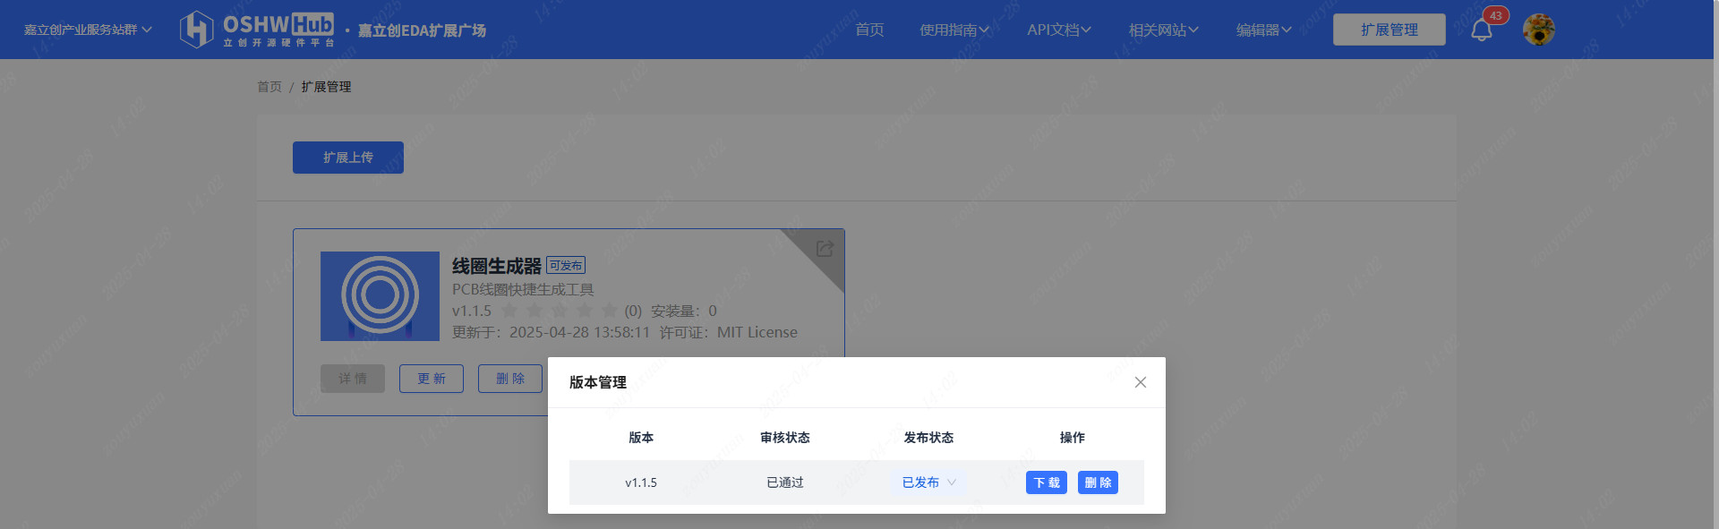This screenshot has height=529, width=1719.
Task: Click the share icon on extension card
Action: 825,249
